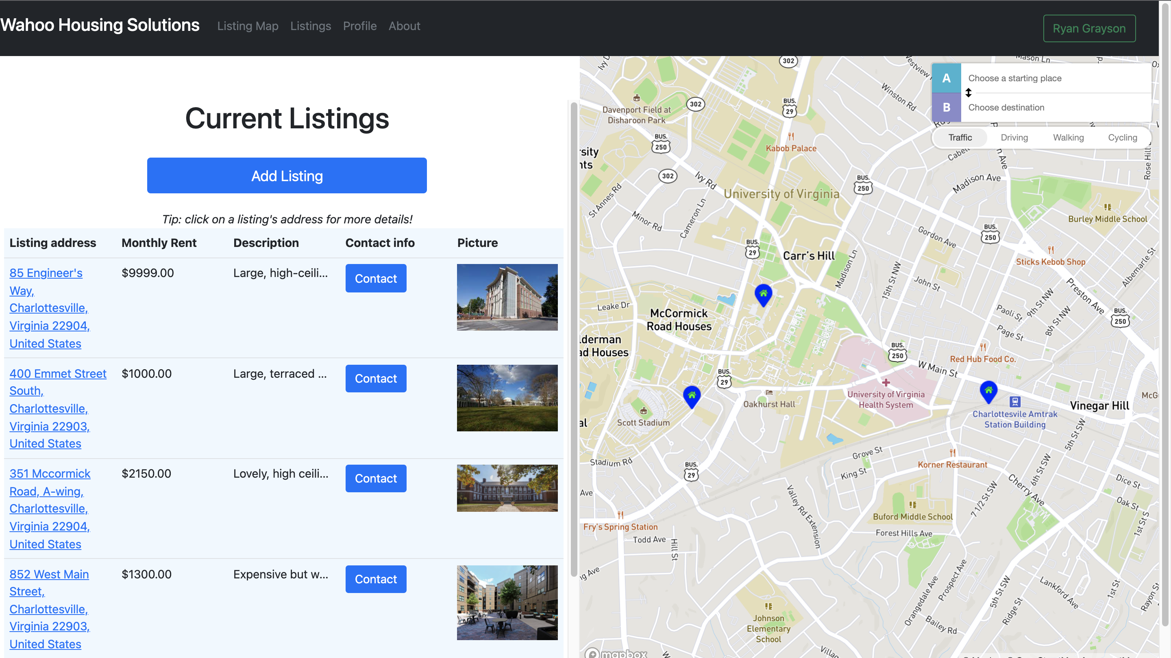Viewport: 1171px width, 658px height.
Task: Open the Profile nav item
Action: 359,26
